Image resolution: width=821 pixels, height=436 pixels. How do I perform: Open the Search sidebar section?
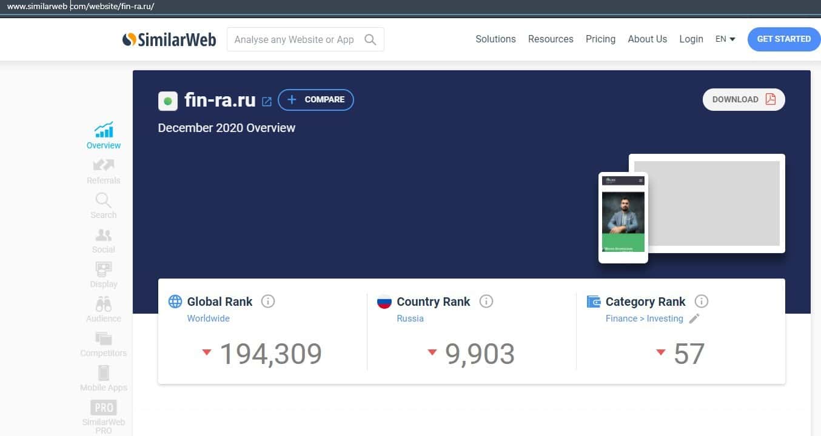(104, 205)
